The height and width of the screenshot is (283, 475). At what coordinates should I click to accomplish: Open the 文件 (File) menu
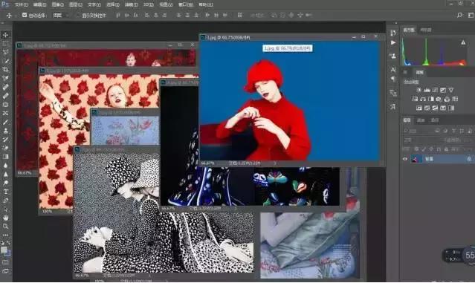(22, 4)
